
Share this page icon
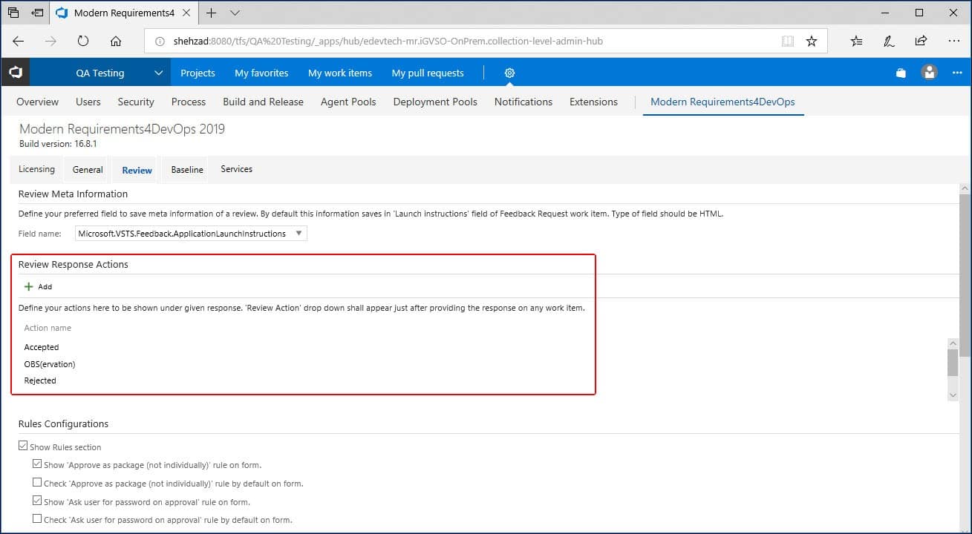coord(921,42)
